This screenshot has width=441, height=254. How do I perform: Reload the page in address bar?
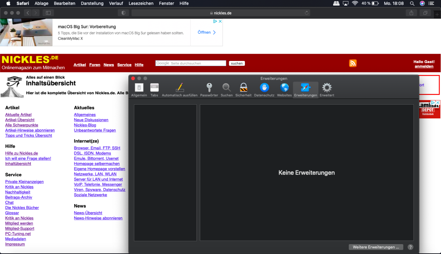(x=306, y=13)
